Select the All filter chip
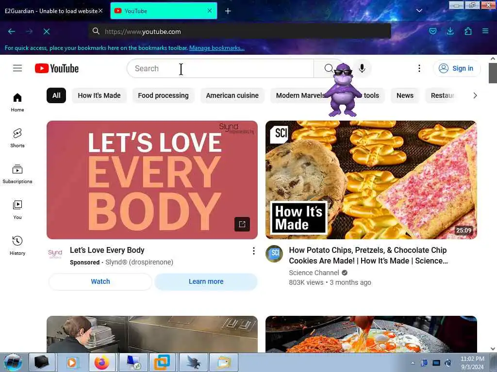This screenshot has width=497, height=372. [x=56, y=95]
